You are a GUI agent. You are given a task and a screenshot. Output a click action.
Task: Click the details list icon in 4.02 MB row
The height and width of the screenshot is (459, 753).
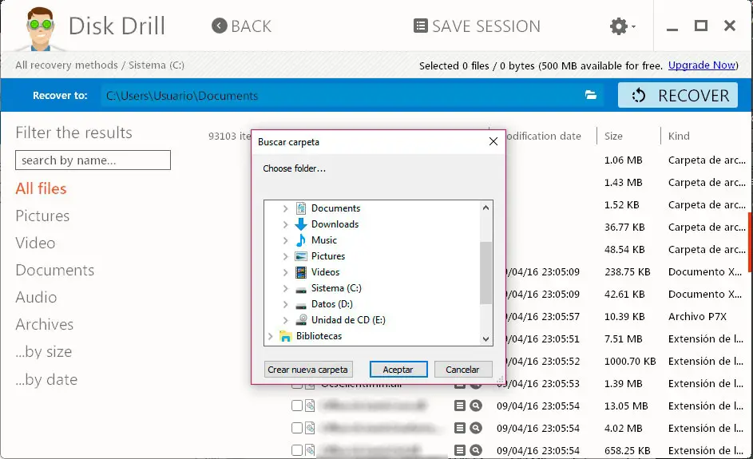point(460,428)
